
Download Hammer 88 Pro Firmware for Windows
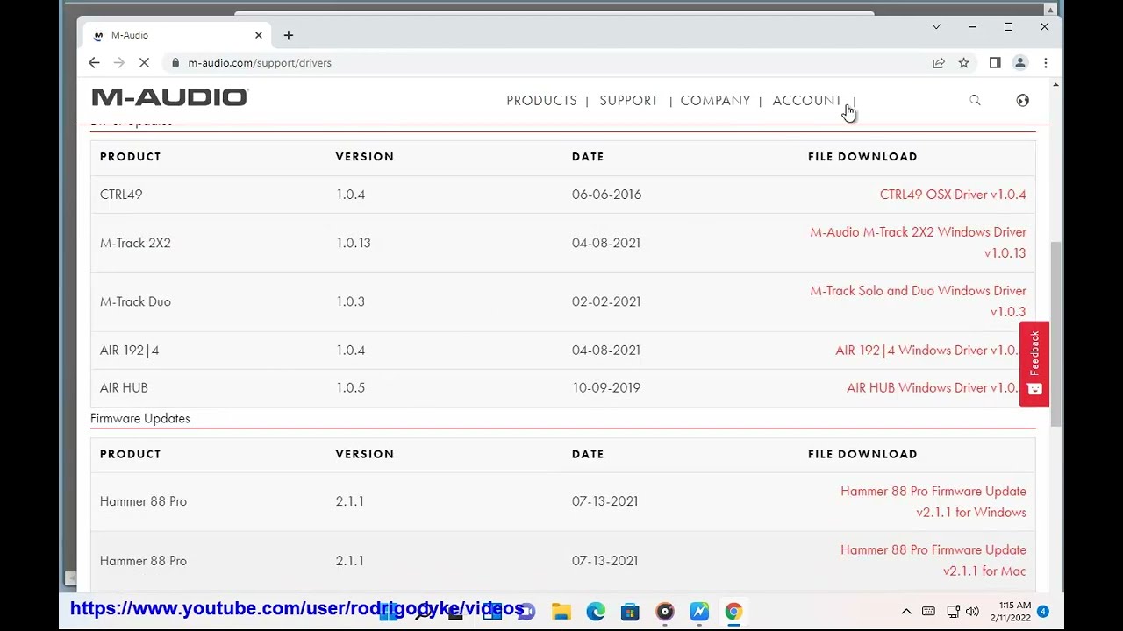(x=933, y=501)
